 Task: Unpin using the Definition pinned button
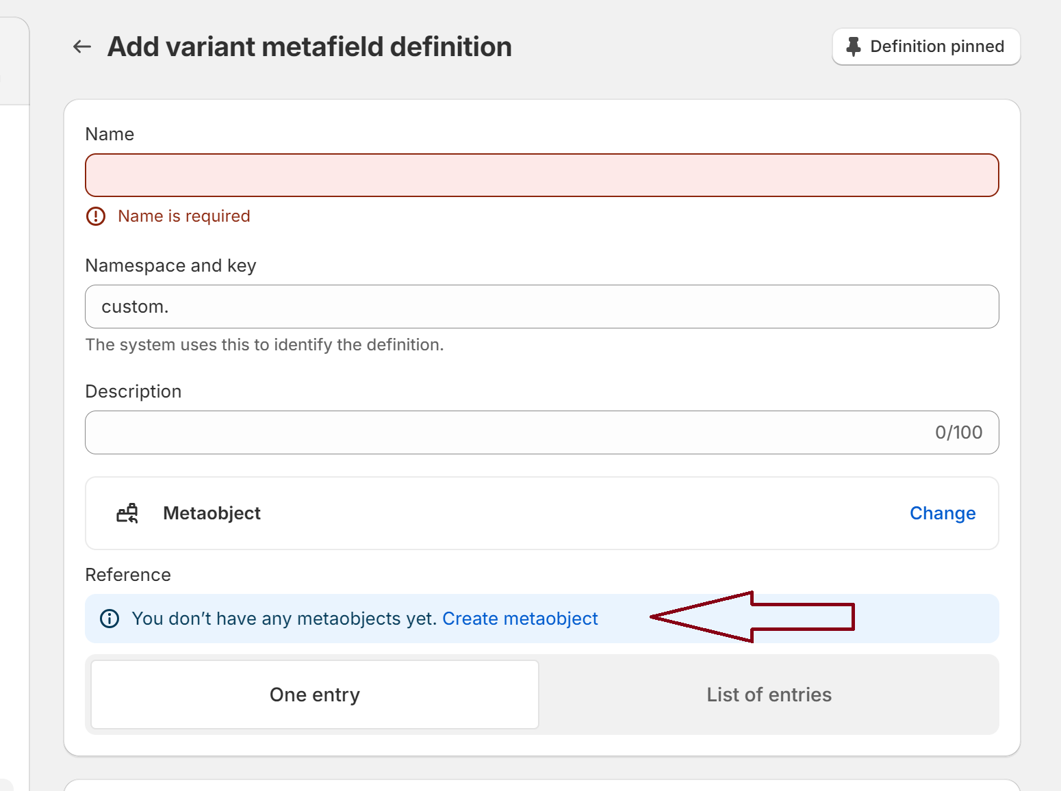pos(925,47)
